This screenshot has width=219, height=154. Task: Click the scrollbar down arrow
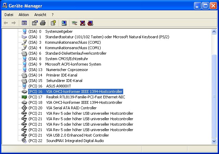(214, 141)
